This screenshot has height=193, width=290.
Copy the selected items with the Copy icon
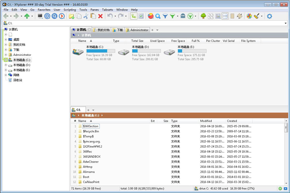[79, 16]
